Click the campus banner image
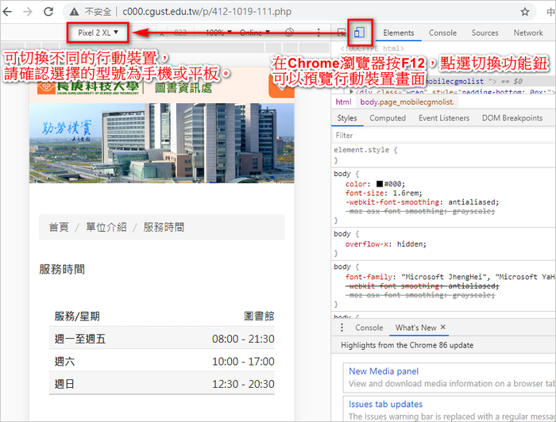Viewport: 556px width, 422px height. 162,143
